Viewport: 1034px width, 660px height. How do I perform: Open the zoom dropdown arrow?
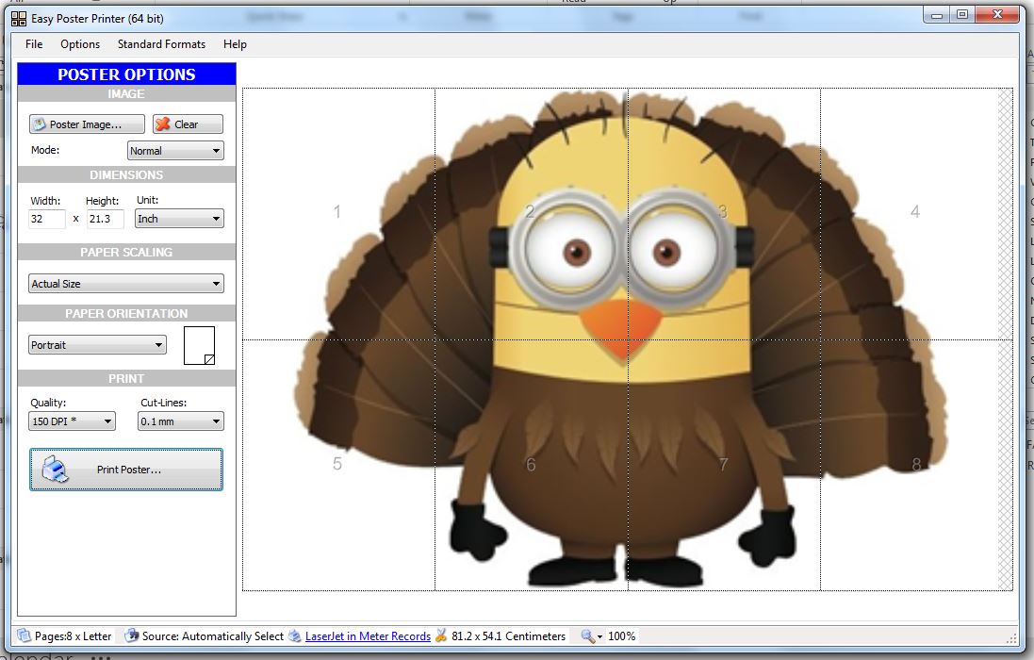(599, 637)
